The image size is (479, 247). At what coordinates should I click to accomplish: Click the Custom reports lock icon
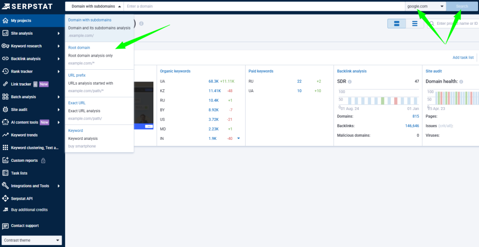click(x=43, y=160)
